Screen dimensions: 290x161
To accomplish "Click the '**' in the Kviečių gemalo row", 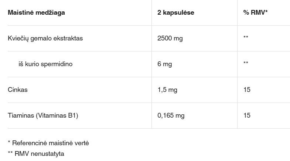I will click(246, 38).
